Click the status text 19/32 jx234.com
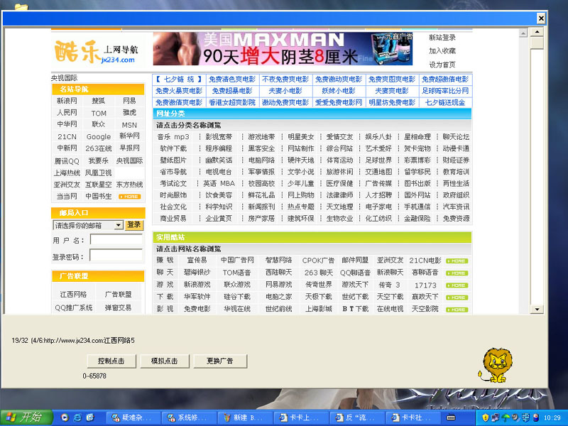Screen dimensions: 568x426 [x=73, y=341]
